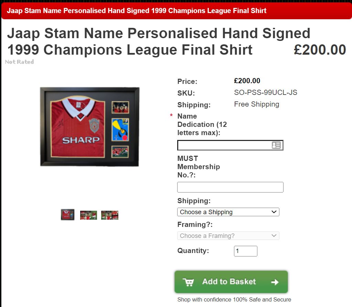Viewport: 352px width, 307px height.
Task: Expand the Choose a Shipping dropdown
Action: pyautogui.click(x=228, y=212)
